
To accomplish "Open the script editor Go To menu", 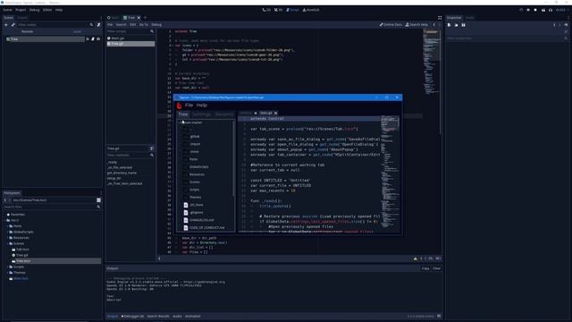I will point(143,25).
